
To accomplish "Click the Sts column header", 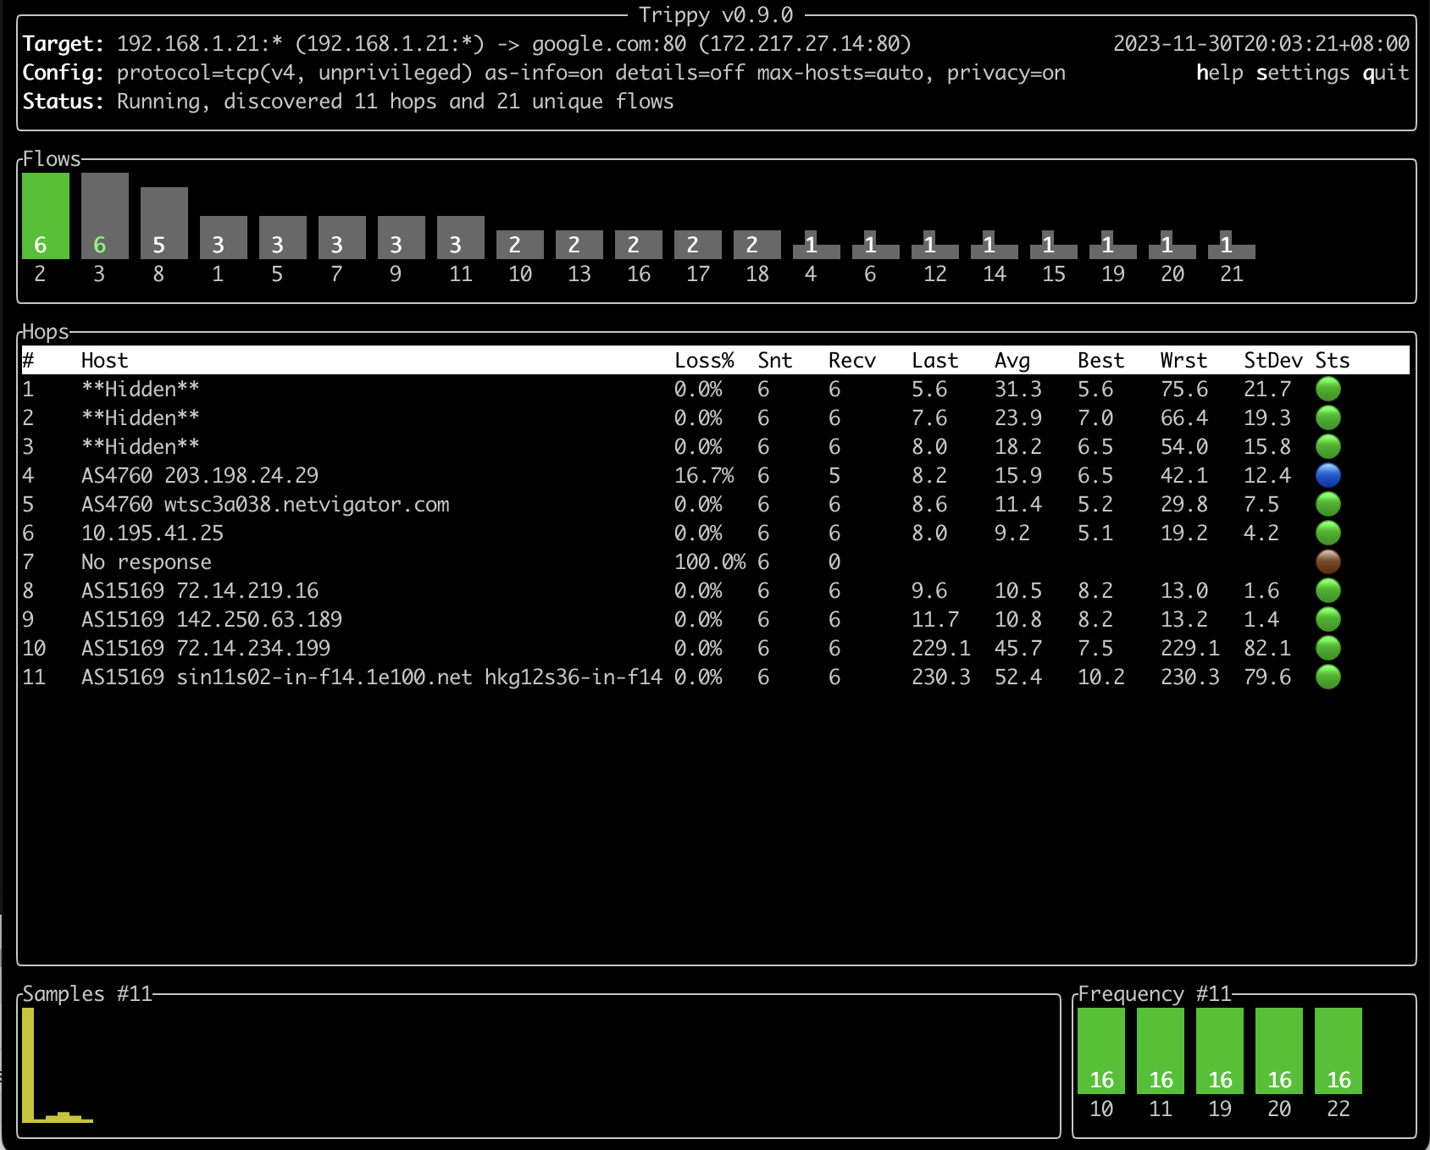I will pos(1333,360).
